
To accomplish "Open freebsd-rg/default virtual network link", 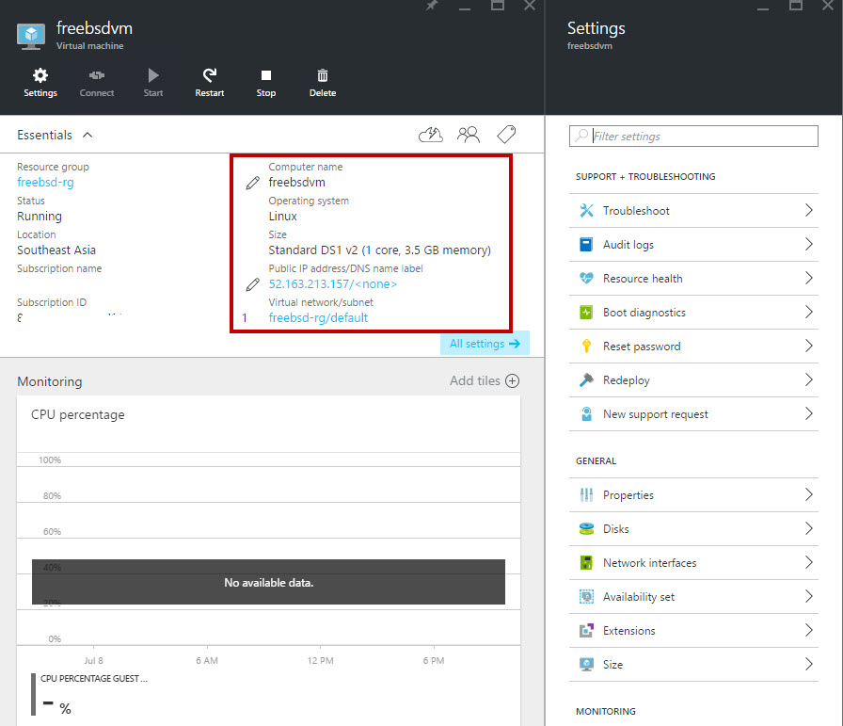I will pyautogui.click(x=318, y=318).
